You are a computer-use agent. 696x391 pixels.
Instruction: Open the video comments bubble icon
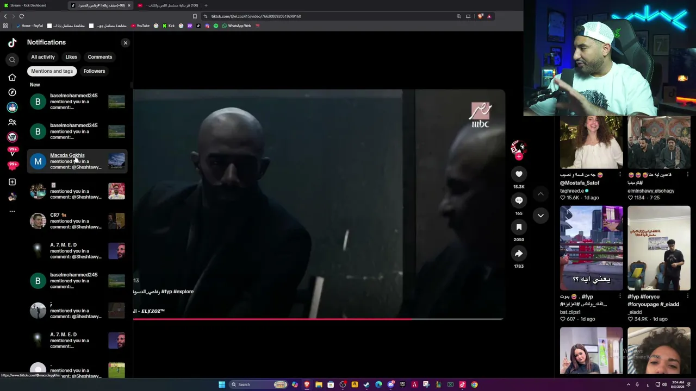[519, 200]
